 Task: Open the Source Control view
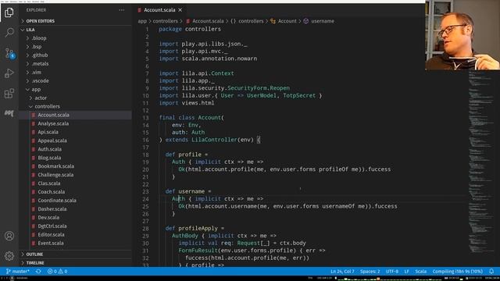pyautogui.click(x=9, y=53)
